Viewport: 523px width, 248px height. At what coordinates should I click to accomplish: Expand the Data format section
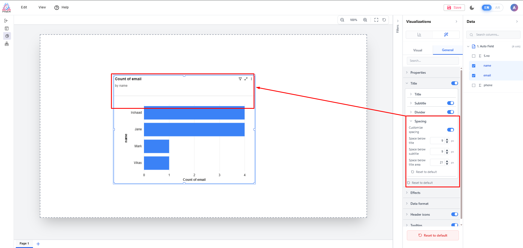[x=419, y=204]
